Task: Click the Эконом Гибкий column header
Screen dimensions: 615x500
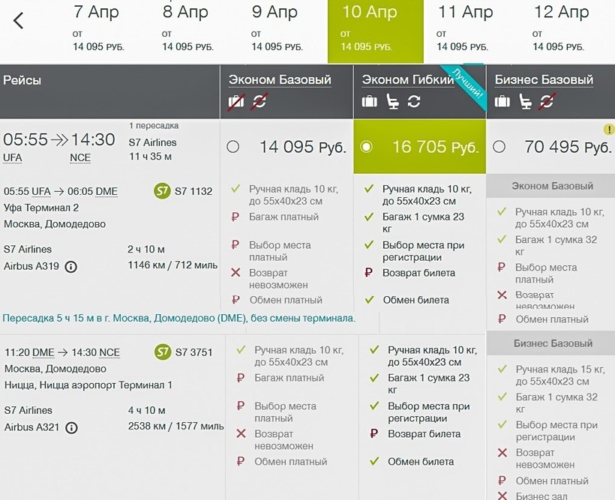Action: (408, 79)
